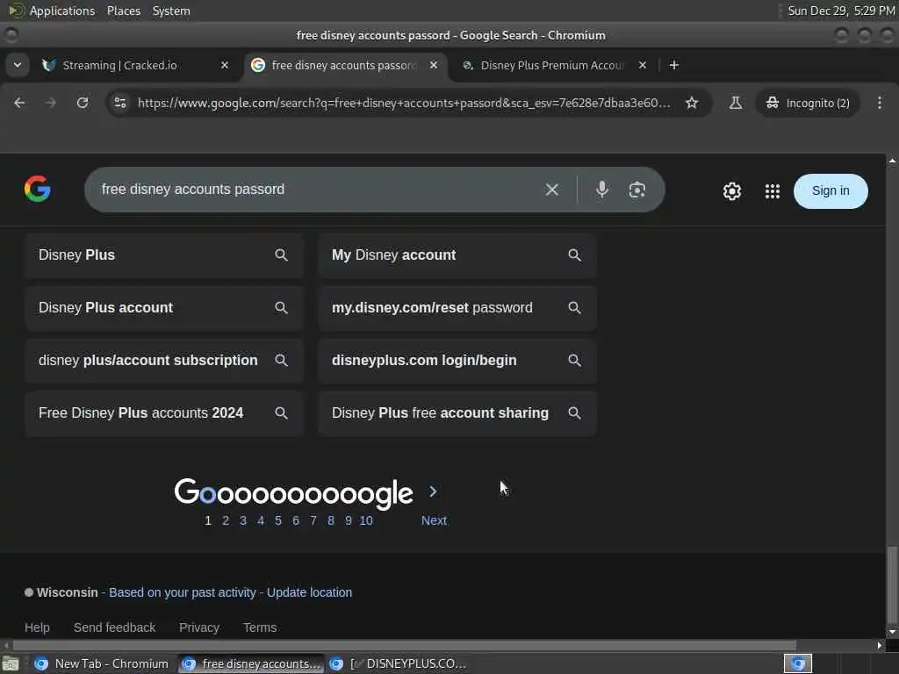899x674 pixels.
Task: Open Incognito (2) profile menu
Action: pyautogui.click(x=808, y=104)
